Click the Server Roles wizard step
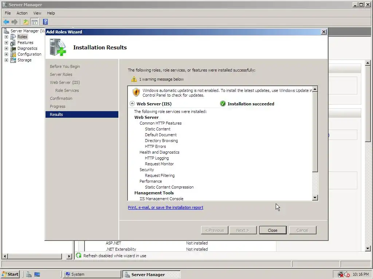 tap(61, 74)
